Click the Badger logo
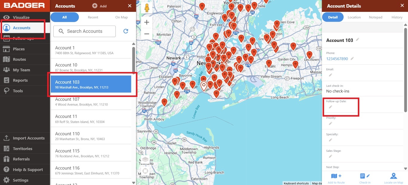 pos(24,6)
